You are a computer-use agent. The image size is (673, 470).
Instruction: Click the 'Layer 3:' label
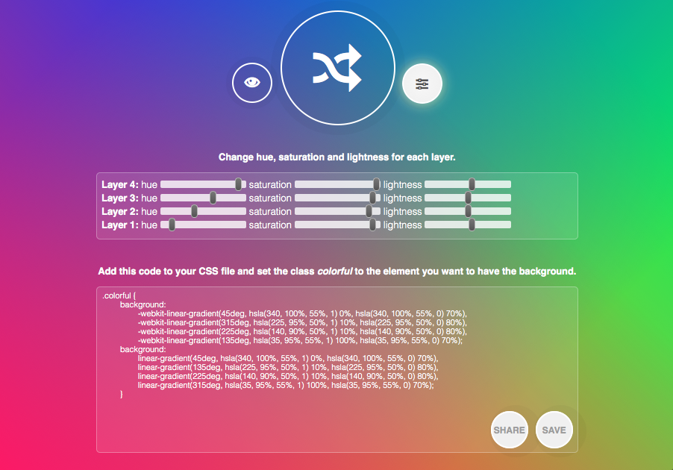119,198
